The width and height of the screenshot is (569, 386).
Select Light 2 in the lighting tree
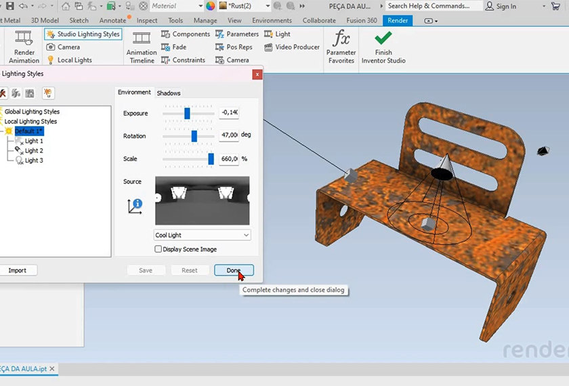pos(34,151)
